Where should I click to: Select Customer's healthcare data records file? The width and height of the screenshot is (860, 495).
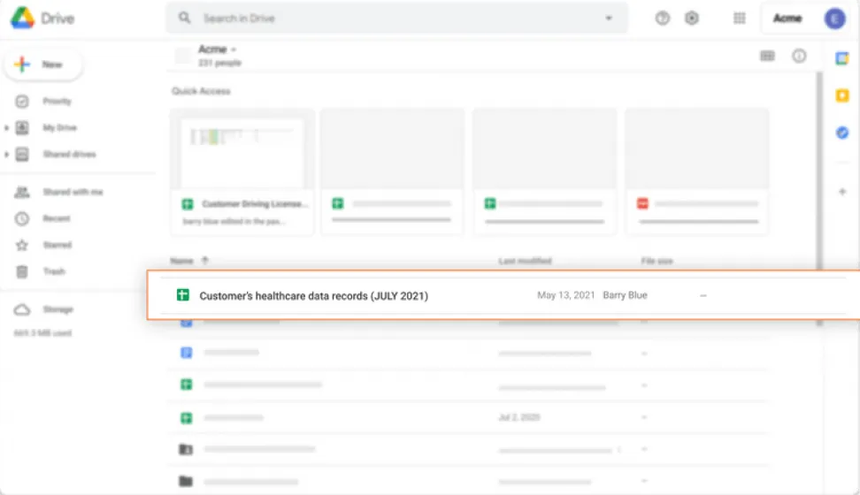pos(503,295)
